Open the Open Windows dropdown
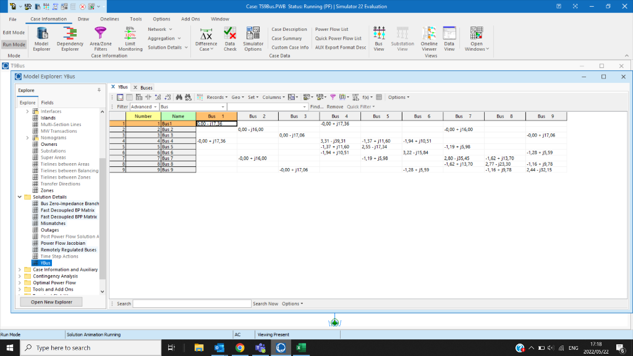633x356 pixels. [x=477, y=39]
